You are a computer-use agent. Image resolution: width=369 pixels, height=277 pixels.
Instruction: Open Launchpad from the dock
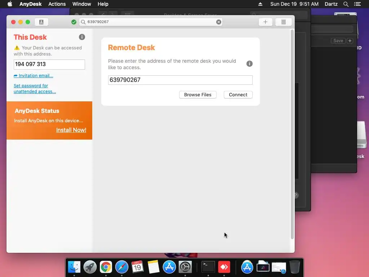tap(90, 267)
